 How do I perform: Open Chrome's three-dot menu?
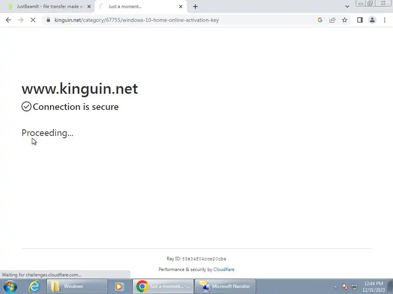click(385, 20)
